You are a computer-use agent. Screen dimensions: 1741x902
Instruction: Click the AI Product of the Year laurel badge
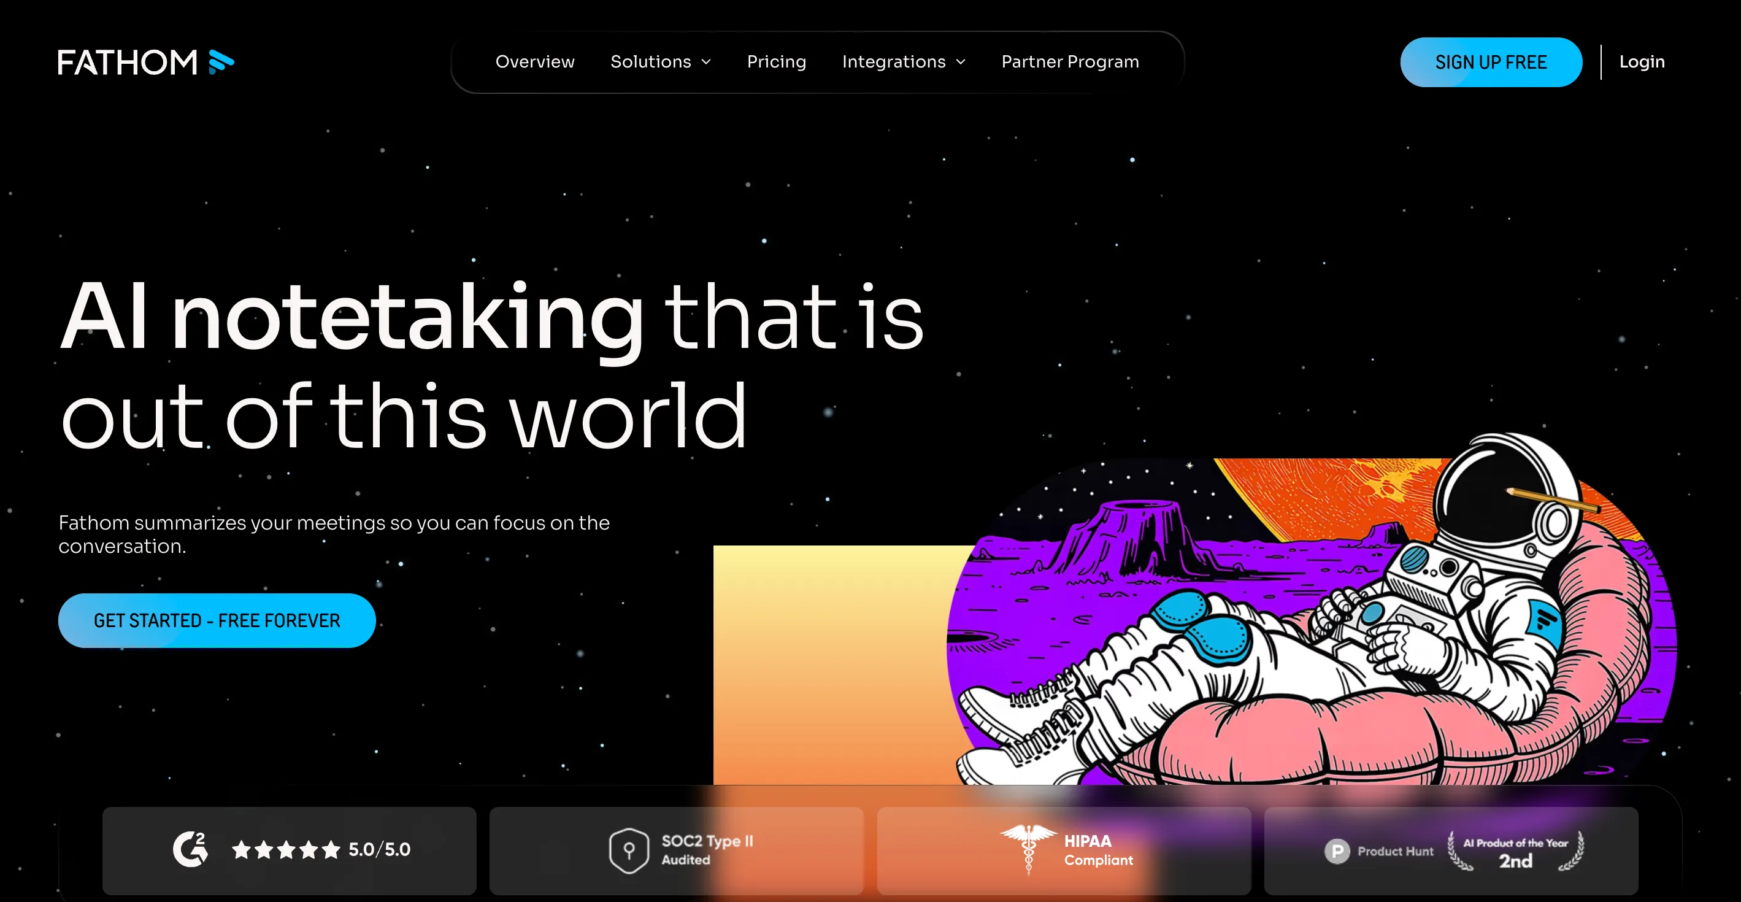click(1515, 852)
